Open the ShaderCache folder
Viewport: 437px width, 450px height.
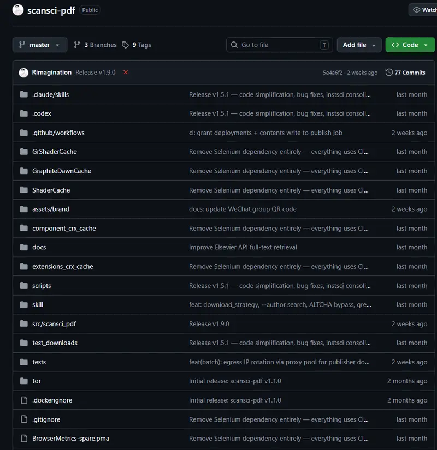coord(51,190)
